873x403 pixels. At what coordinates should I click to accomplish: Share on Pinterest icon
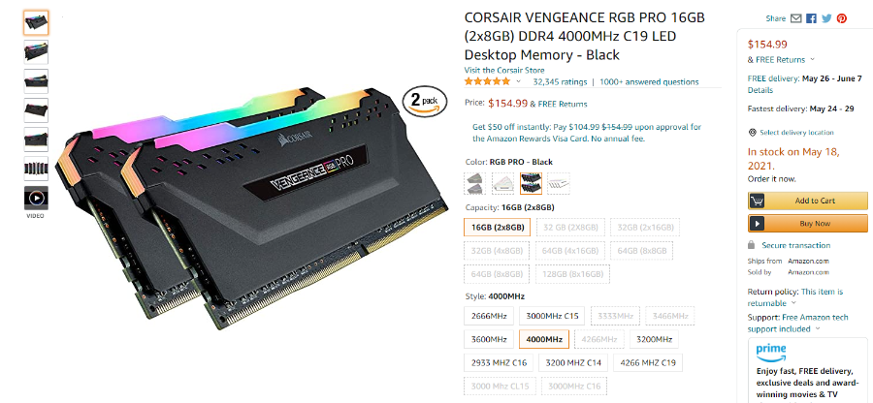coord(842,18)
